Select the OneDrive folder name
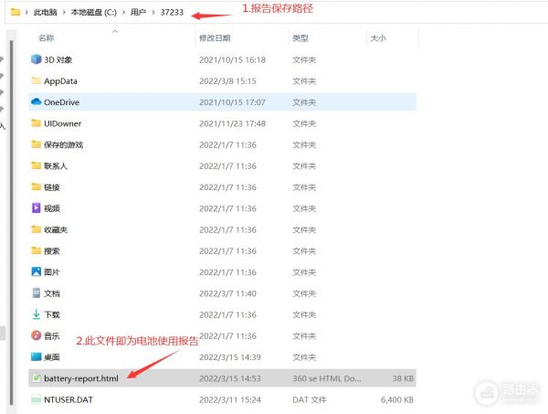The width and height of the screenshot is (548, 414). point(61,102)
